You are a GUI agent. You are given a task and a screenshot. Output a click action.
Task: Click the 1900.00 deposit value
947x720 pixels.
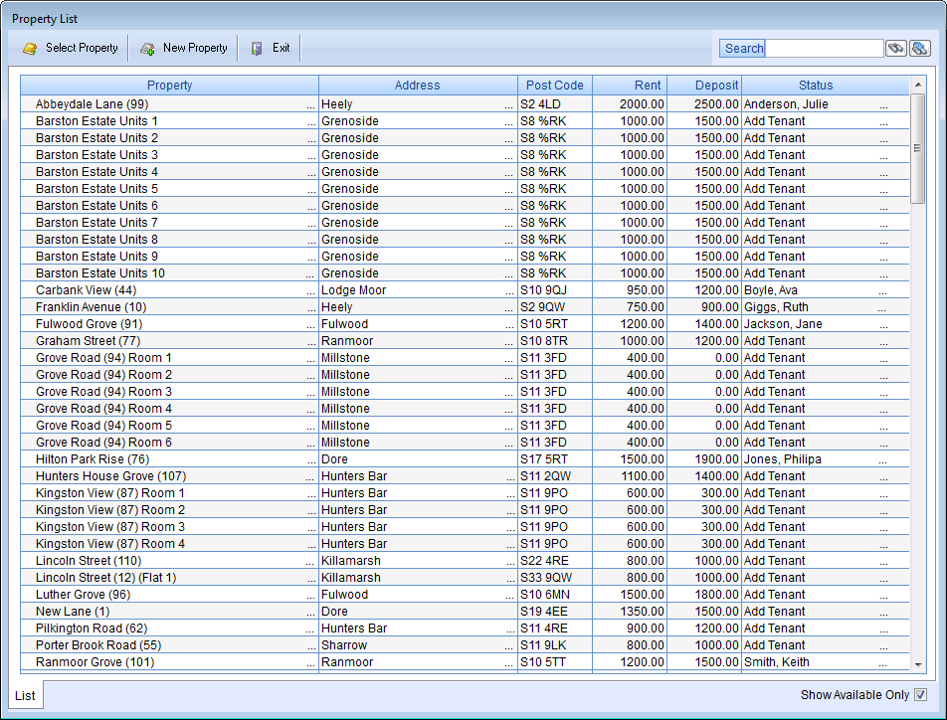coord(716,459)
